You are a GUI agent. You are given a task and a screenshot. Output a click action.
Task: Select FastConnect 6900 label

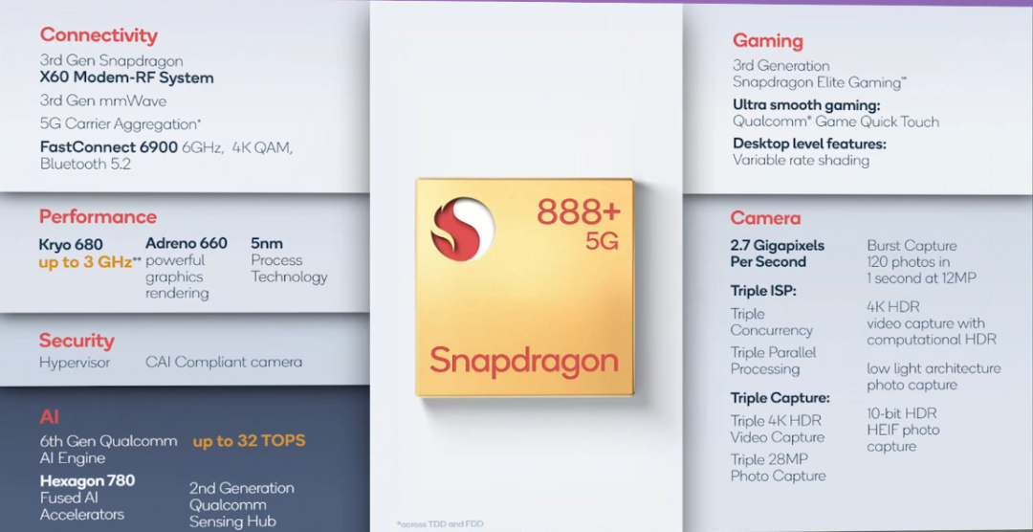(x=109, y=147)
